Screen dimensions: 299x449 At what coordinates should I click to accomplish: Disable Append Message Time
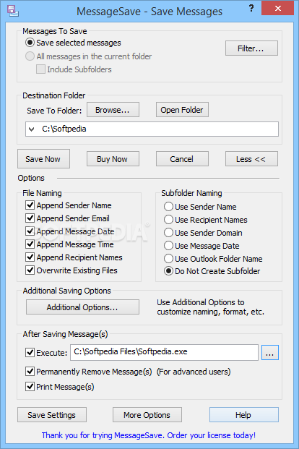[30, 244]
